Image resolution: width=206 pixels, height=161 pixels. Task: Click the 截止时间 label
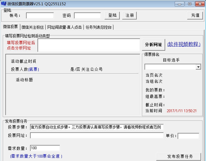click(155, 105)
